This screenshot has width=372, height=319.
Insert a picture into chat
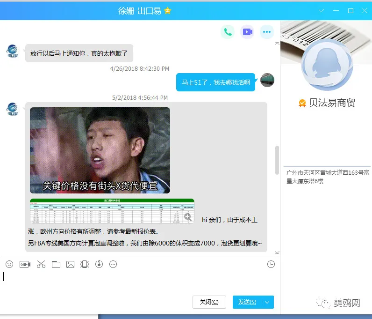70,264
